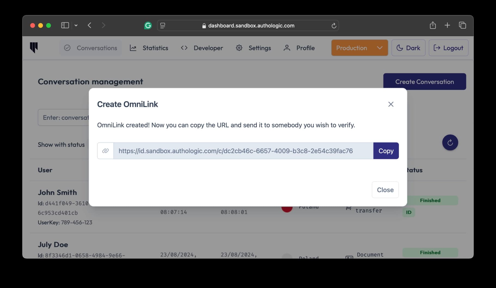The height and width of the screenshot is (288, 496).
Task: Copy the OmniLink URL with Copy button
Action: click(x=386, y=151)
